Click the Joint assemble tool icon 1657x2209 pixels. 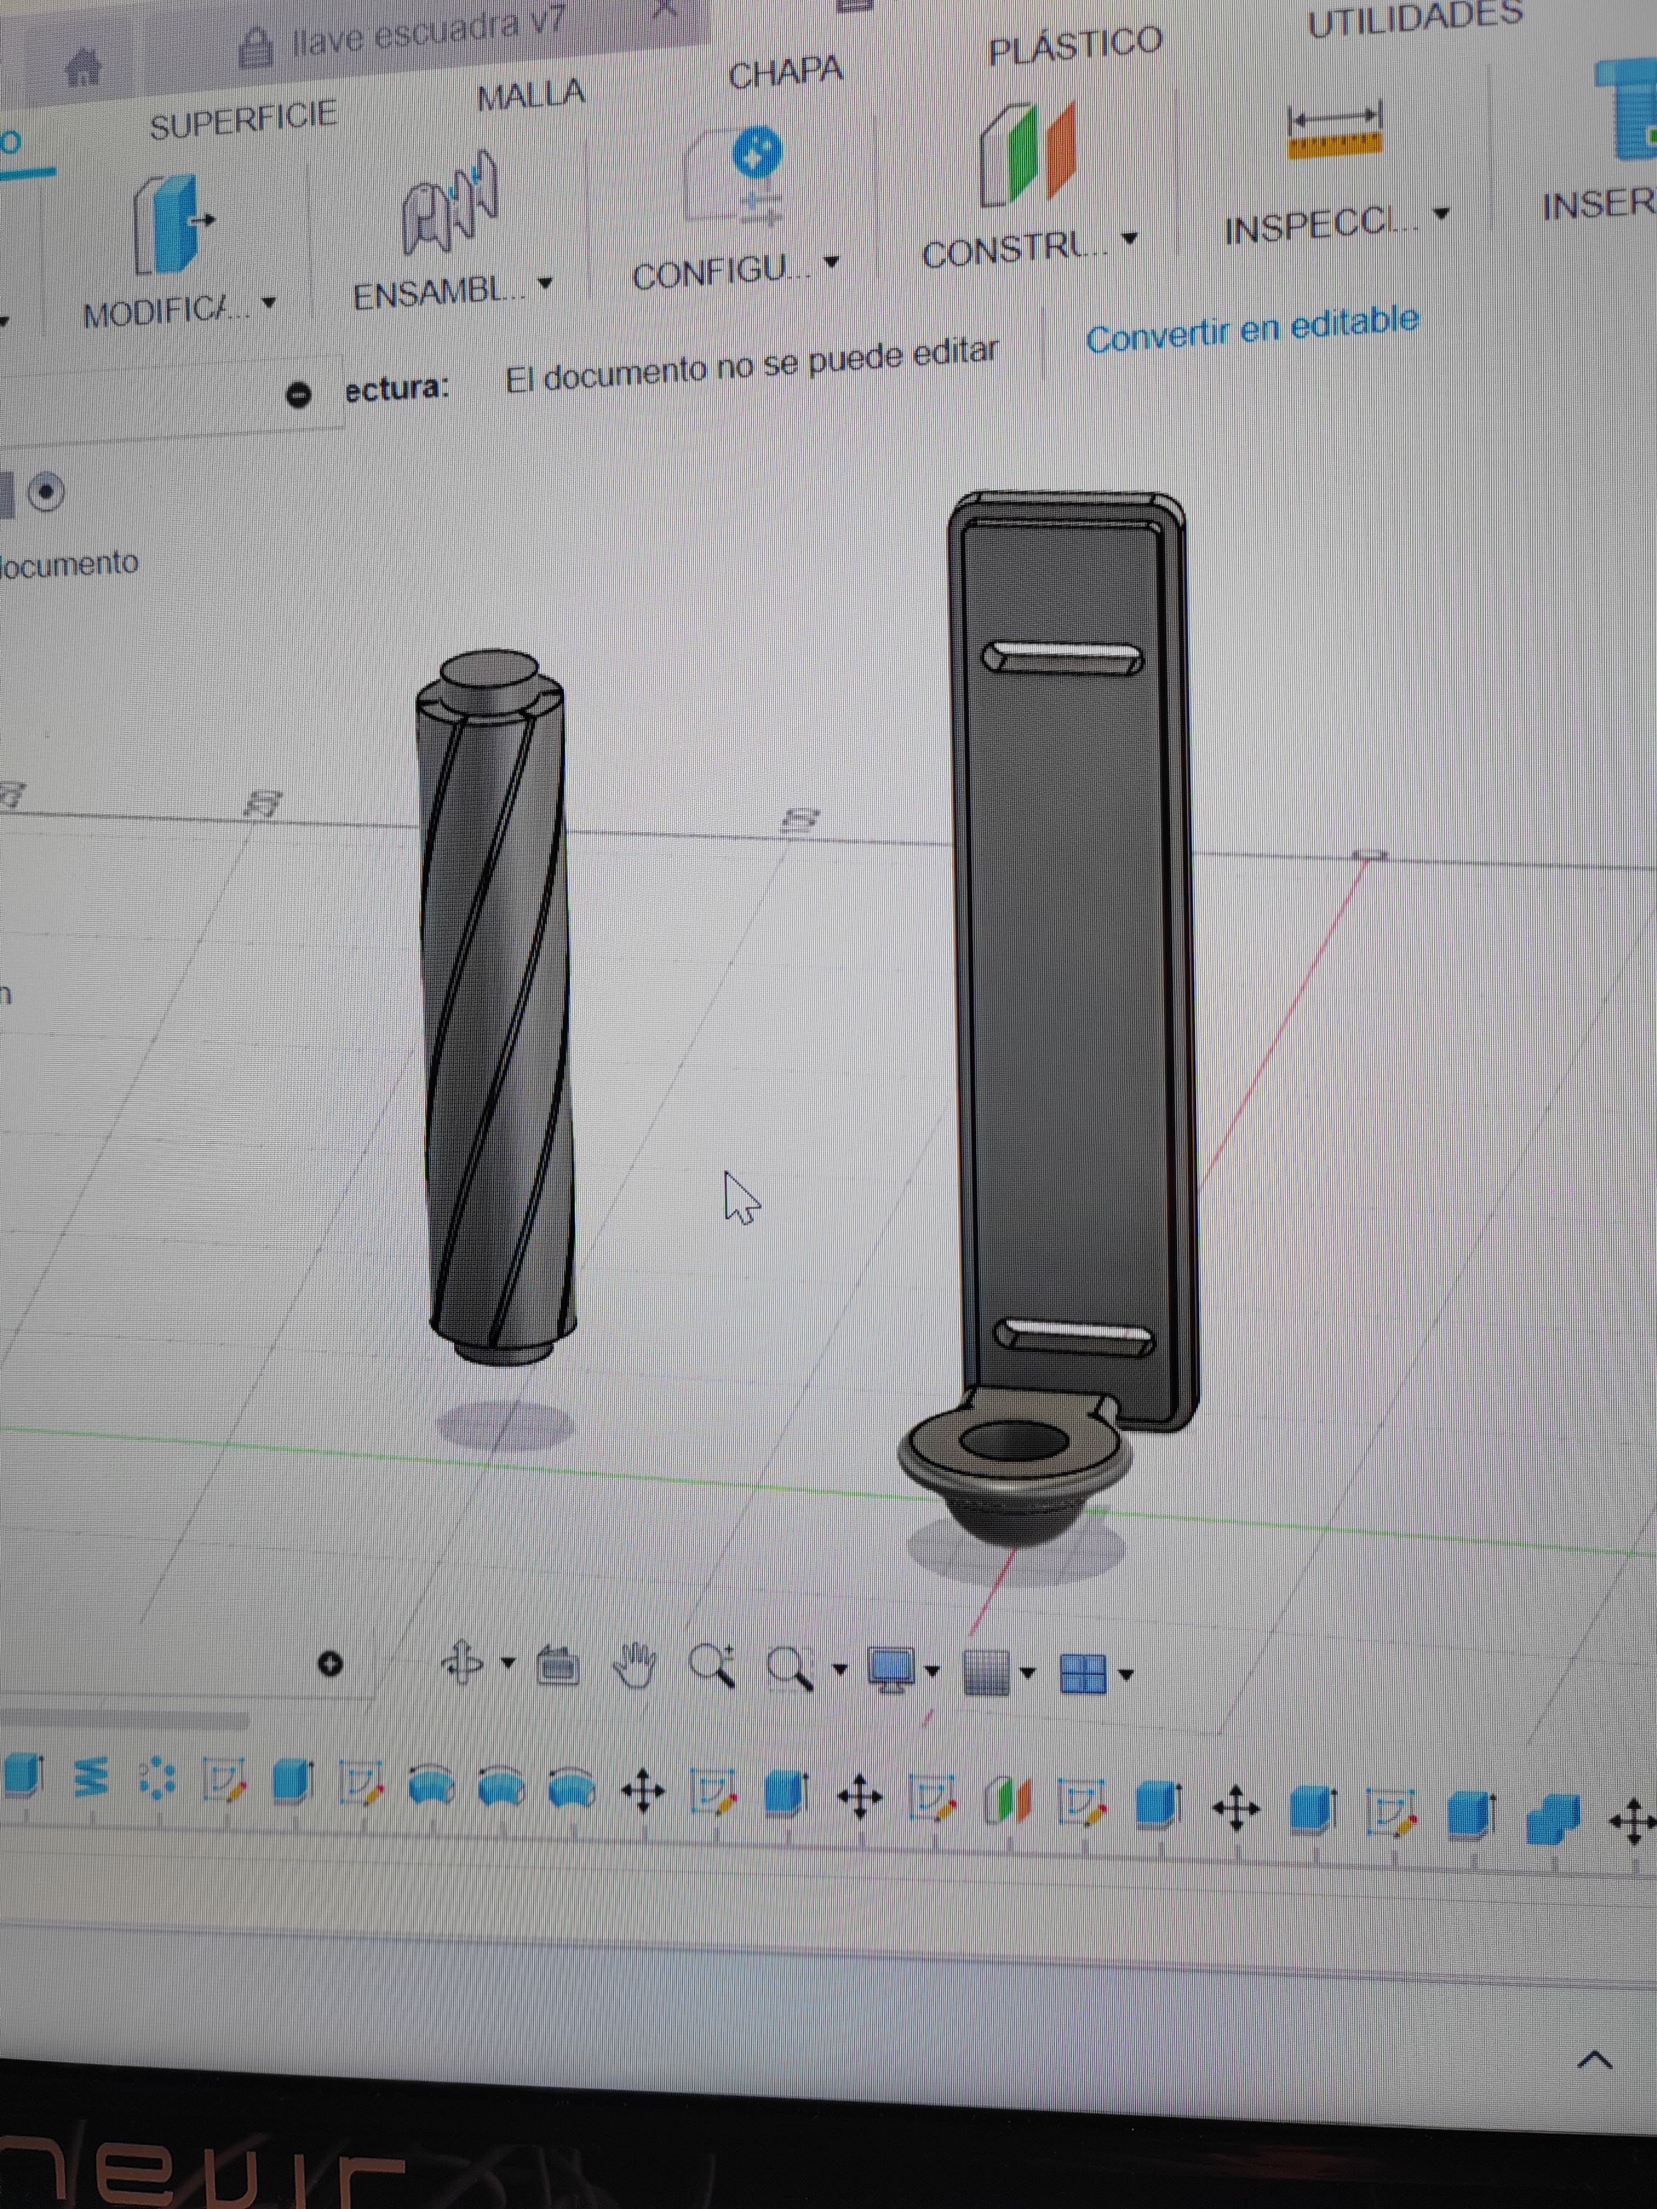pyautogui.click(x=449, y=203)
